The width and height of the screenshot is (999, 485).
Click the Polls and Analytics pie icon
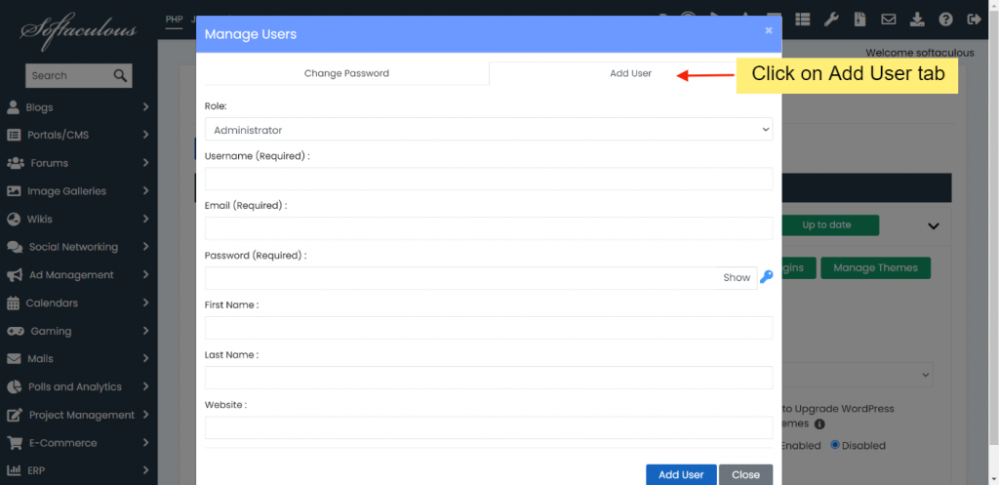click(14, 386)
